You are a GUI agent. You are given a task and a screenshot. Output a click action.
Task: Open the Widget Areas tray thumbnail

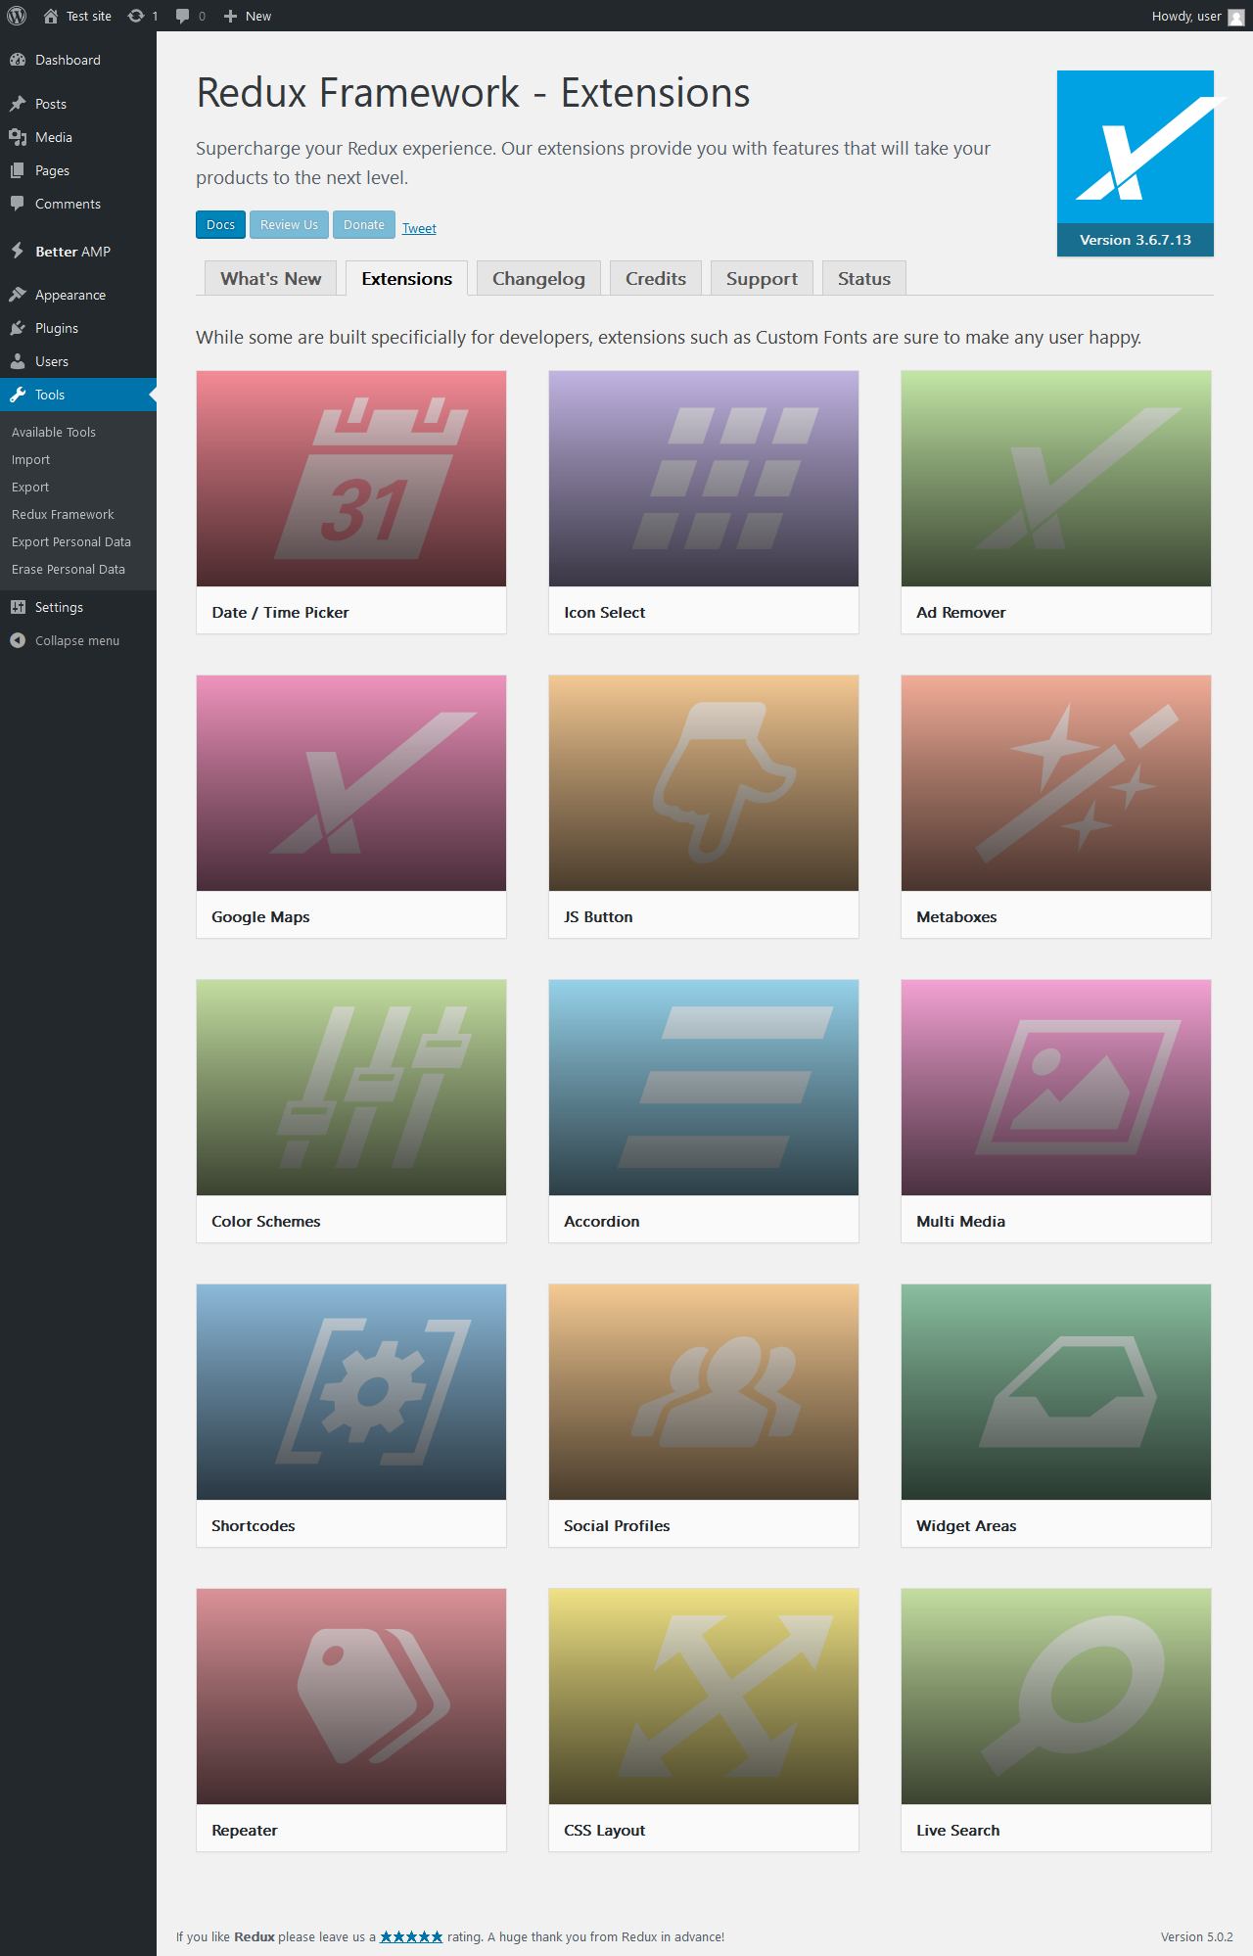pyautogui.click(x=1056, y=1392)
